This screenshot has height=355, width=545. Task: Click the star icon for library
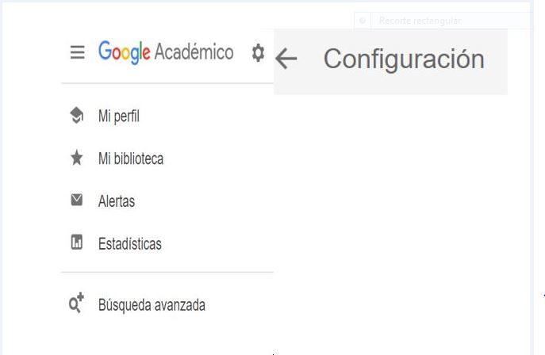point(77,158)
